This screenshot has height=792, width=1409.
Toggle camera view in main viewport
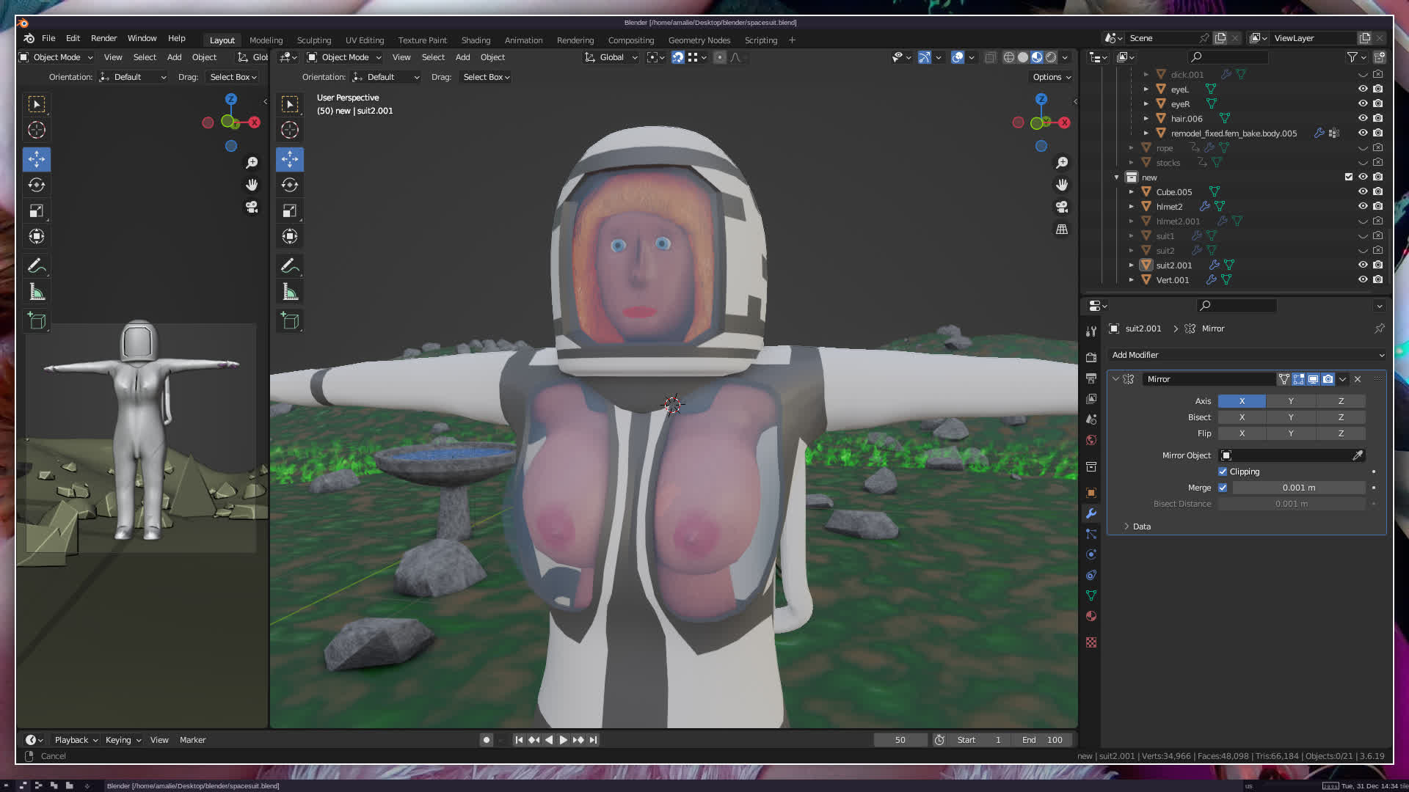point(1062,207)
